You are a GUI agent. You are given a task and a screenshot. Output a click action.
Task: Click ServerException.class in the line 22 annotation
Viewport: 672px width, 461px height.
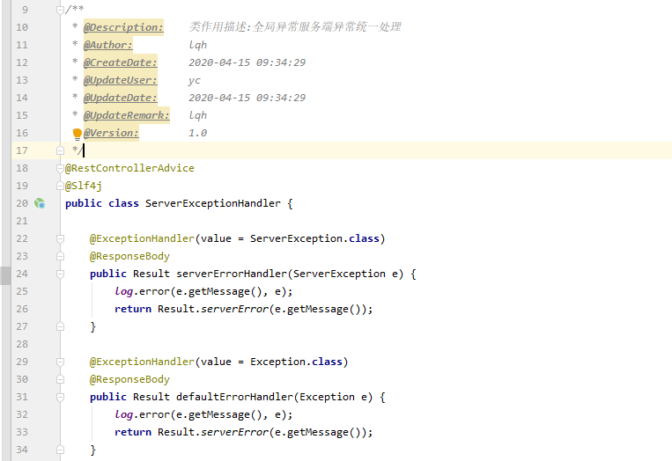pyautogui.click(x=314, y=238)
